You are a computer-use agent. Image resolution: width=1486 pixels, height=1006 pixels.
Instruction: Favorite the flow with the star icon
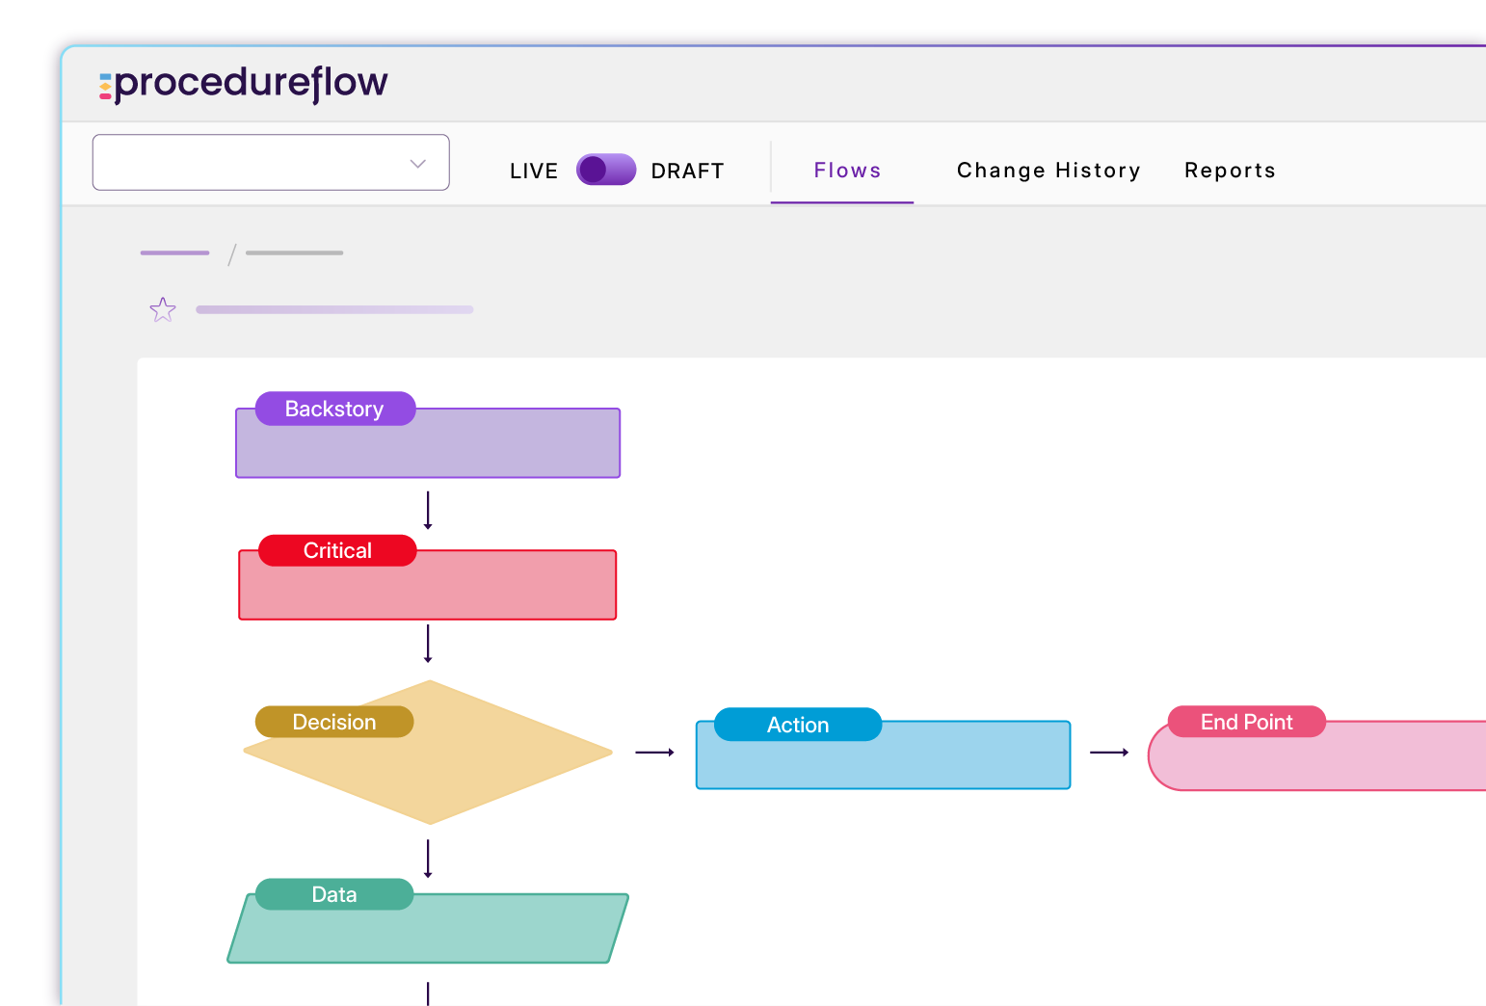pyautogui.click(x=163, y=309)
